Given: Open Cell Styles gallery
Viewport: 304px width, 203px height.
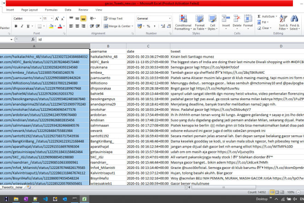Looking at the screenshot, I should point(212,22).
